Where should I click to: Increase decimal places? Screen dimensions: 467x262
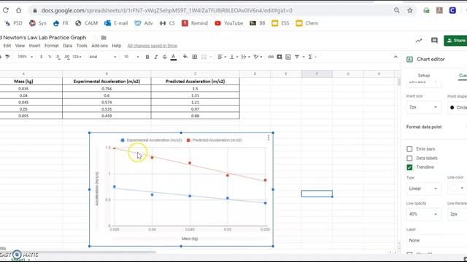[66, 57]
